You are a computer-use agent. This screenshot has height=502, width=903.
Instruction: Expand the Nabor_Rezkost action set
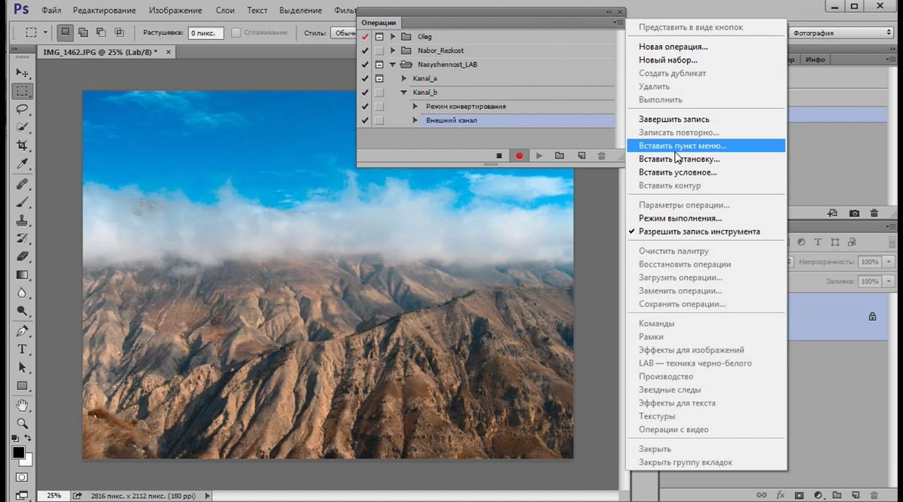[393, 50]
